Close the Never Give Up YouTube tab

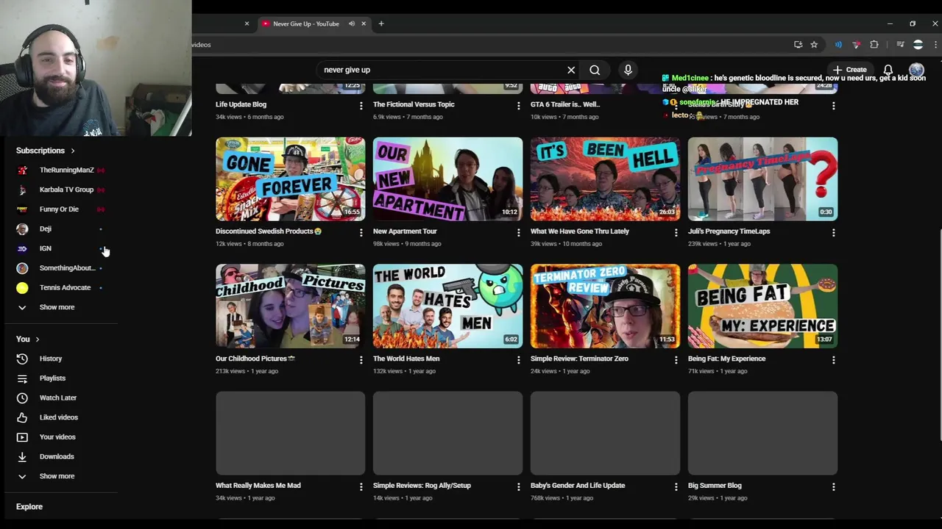[x=364, y=24]
